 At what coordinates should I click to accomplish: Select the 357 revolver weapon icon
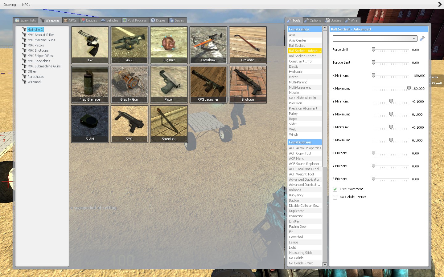(x=90, y=45)
